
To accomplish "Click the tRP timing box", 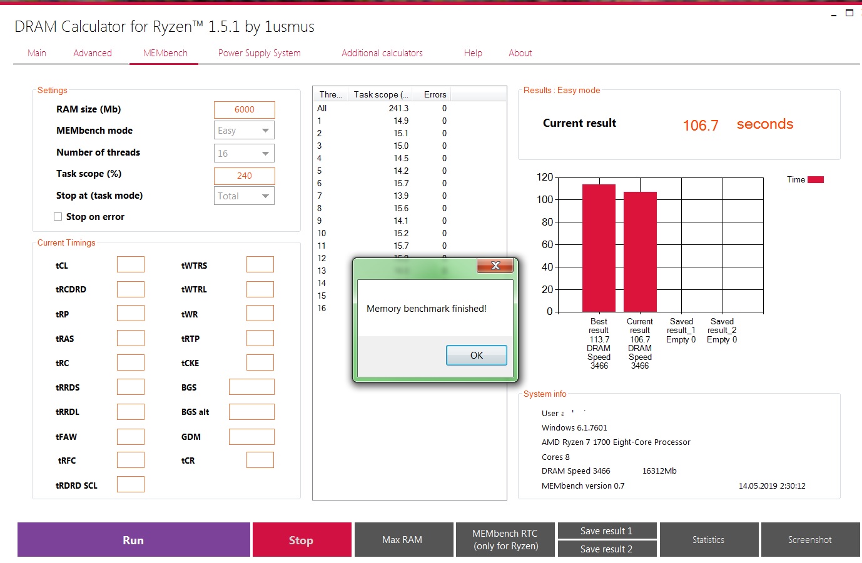I will 131,314.
